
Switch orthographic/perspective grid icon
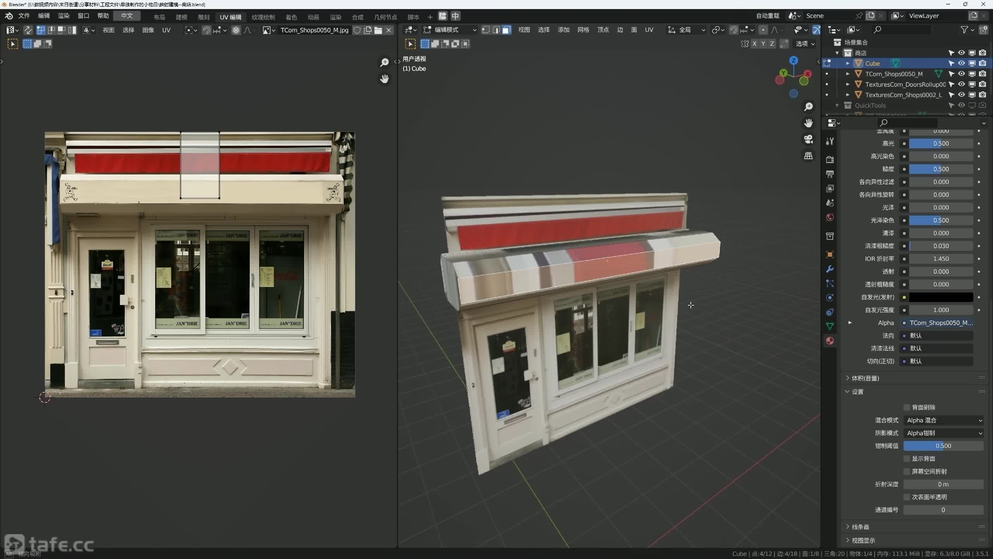(x=808, y=156)
